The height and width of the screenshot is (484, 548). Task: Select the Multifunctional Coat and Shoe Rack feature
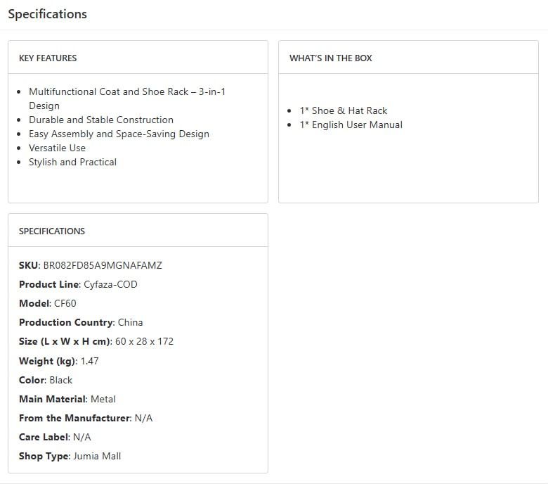click(x=126, y=92)
